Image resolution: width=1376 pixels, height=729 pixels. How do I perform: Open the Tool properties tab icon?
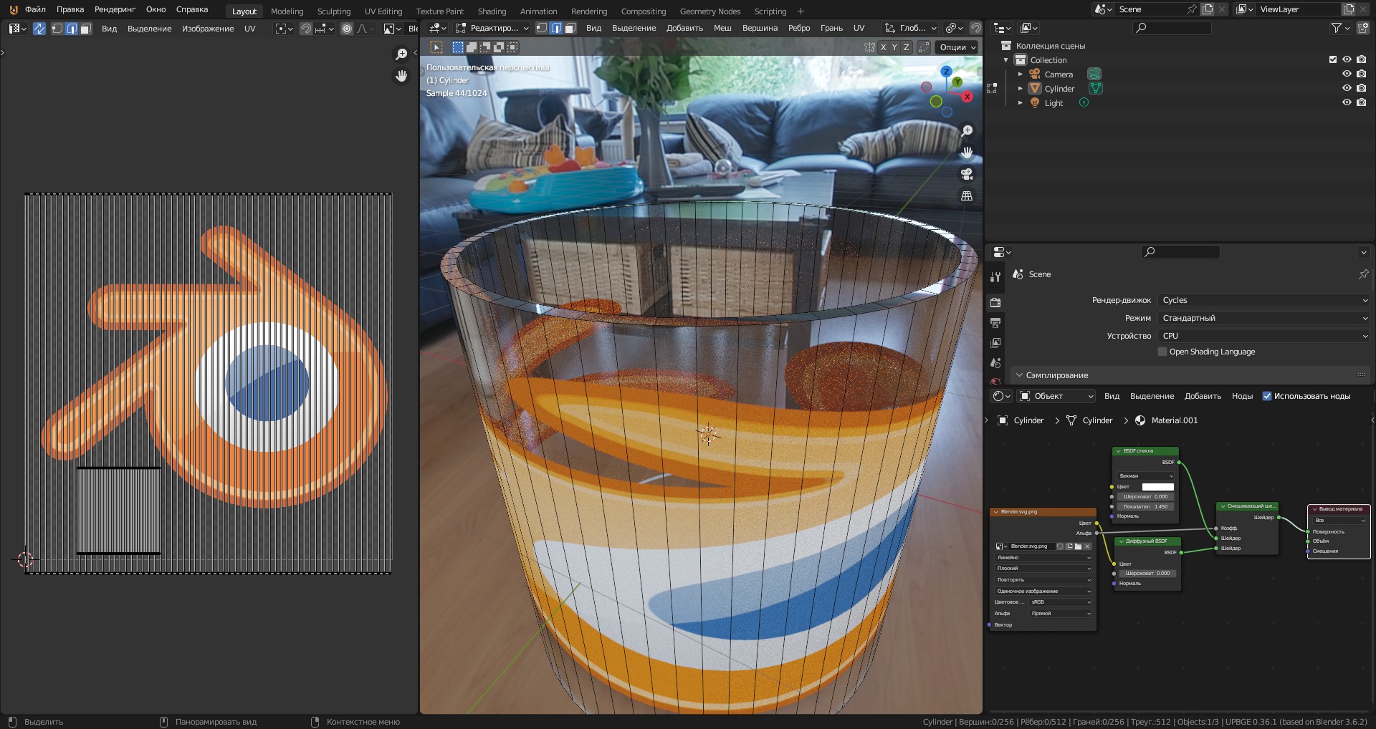tap(995, 277)
